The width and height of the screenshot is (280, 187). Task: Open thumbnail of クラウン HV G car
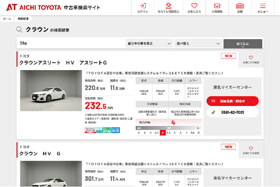coord(51,174)
